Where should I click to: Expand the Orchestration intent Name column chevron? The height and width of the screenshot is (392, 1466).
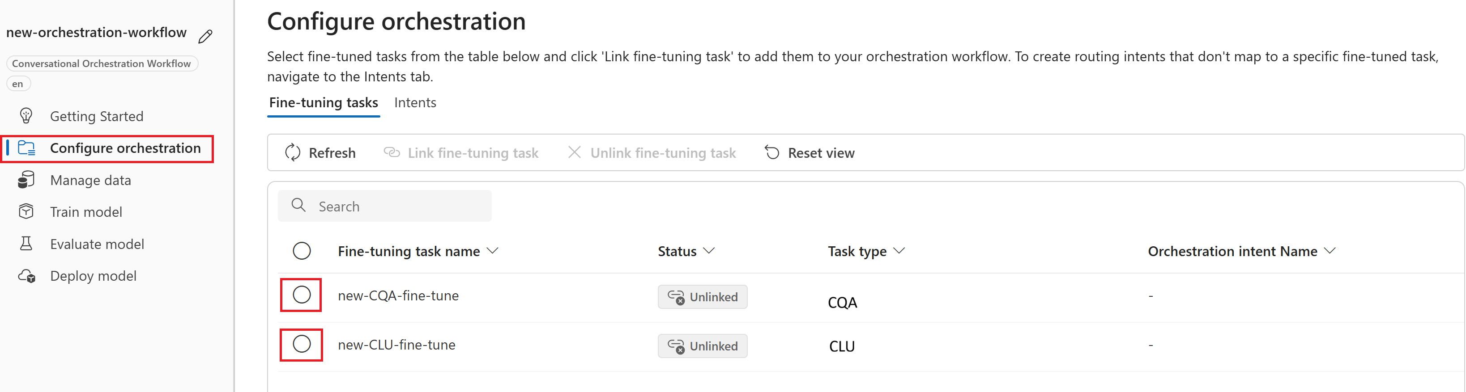coord(1330,251)
